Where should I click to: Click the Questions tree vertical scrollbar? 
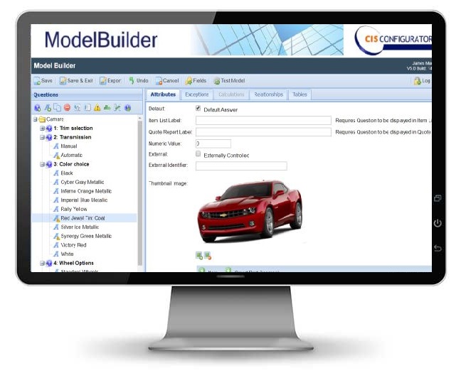click(140, 193)
